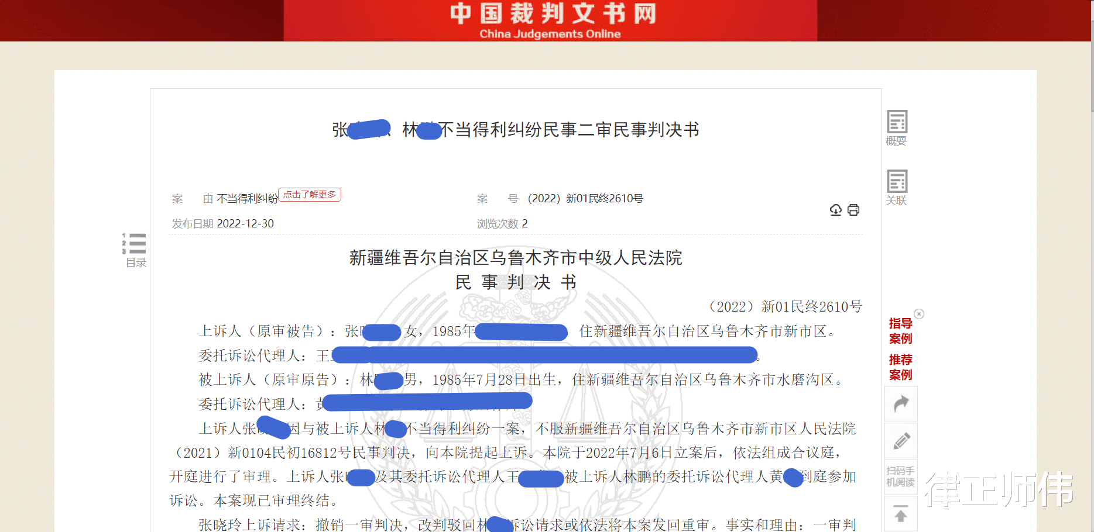The image size is (1094, 532).
Task: Click 点击了解更多 button beside case cause
Action: [x=310, y=194]
